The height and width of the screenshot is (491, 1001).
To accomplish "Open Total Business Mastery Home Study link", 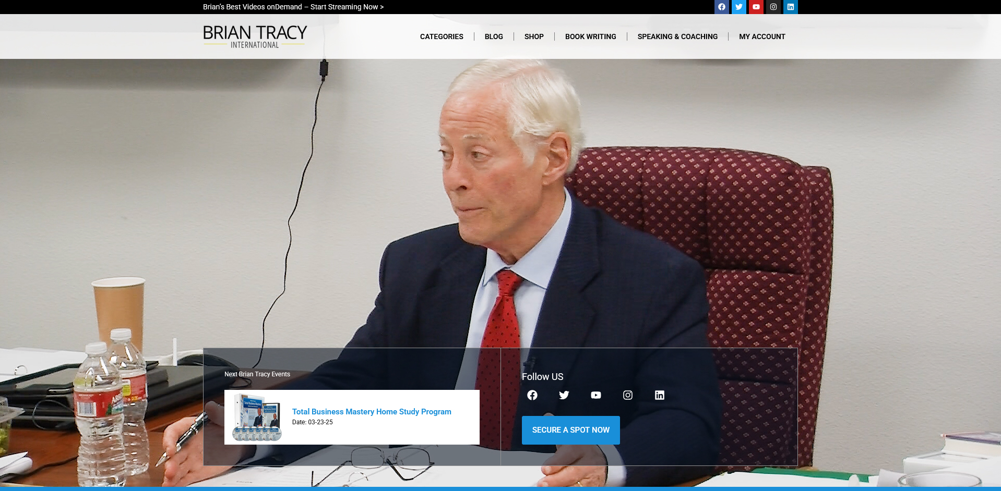I will (371, 412).
